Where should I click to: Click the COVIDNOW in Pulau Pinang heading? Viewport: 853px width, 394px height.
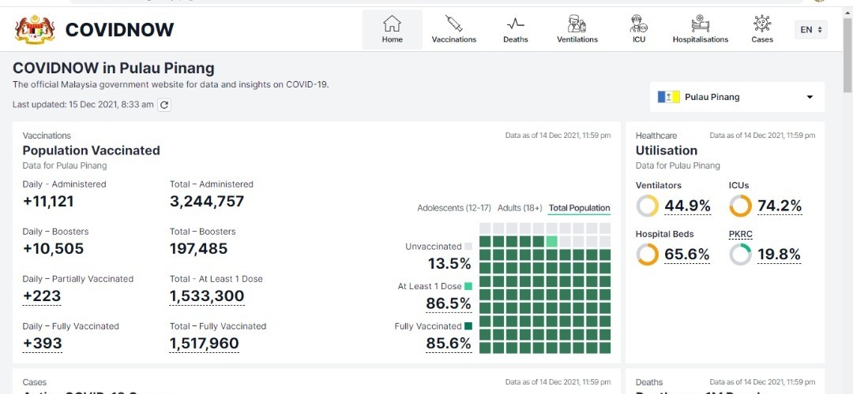[x=113, y=69]
